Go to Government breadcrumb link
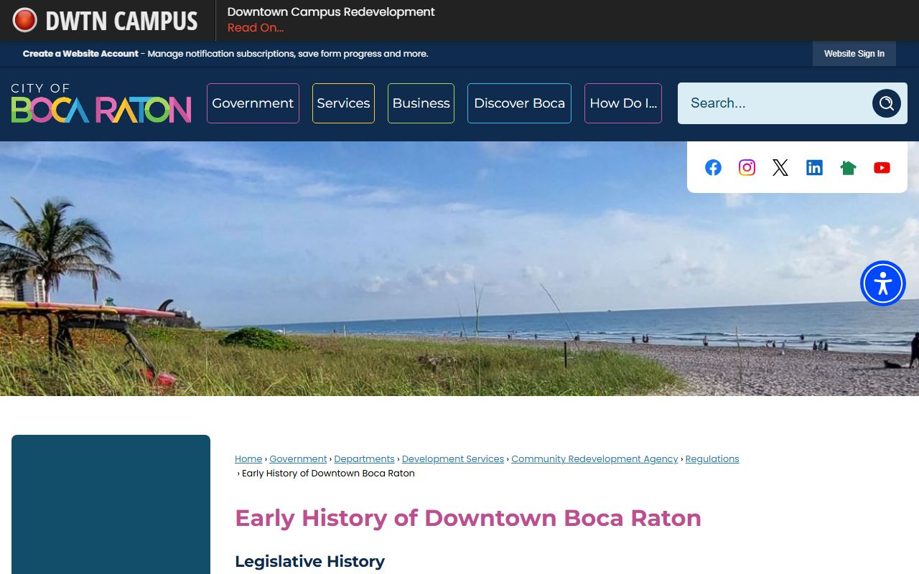Screen dimensions: 919x574 [298, 459]
